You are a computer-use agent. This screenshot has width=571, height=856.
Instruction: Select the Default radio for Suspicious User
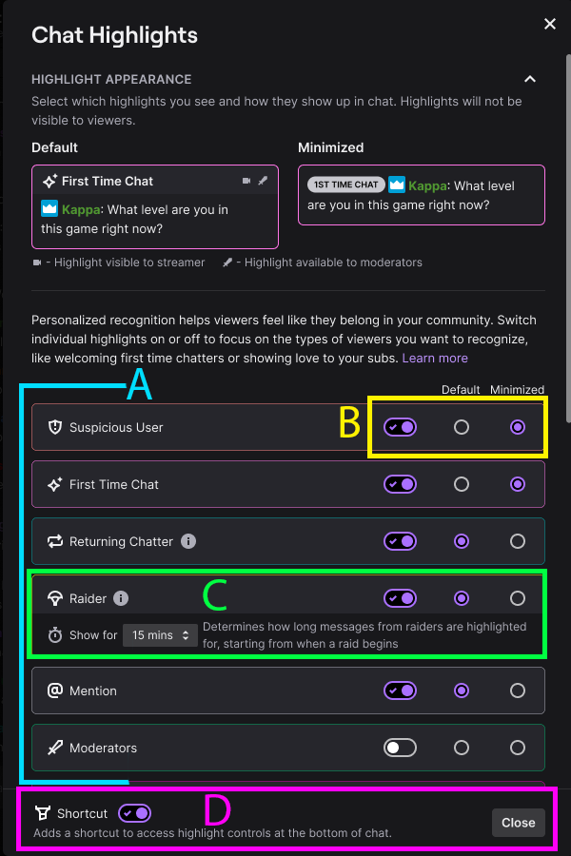[461, 427]
